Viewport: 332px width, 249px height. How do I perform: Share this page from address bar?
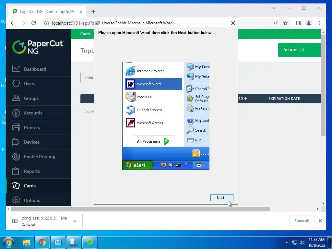[x=275, y=23]
